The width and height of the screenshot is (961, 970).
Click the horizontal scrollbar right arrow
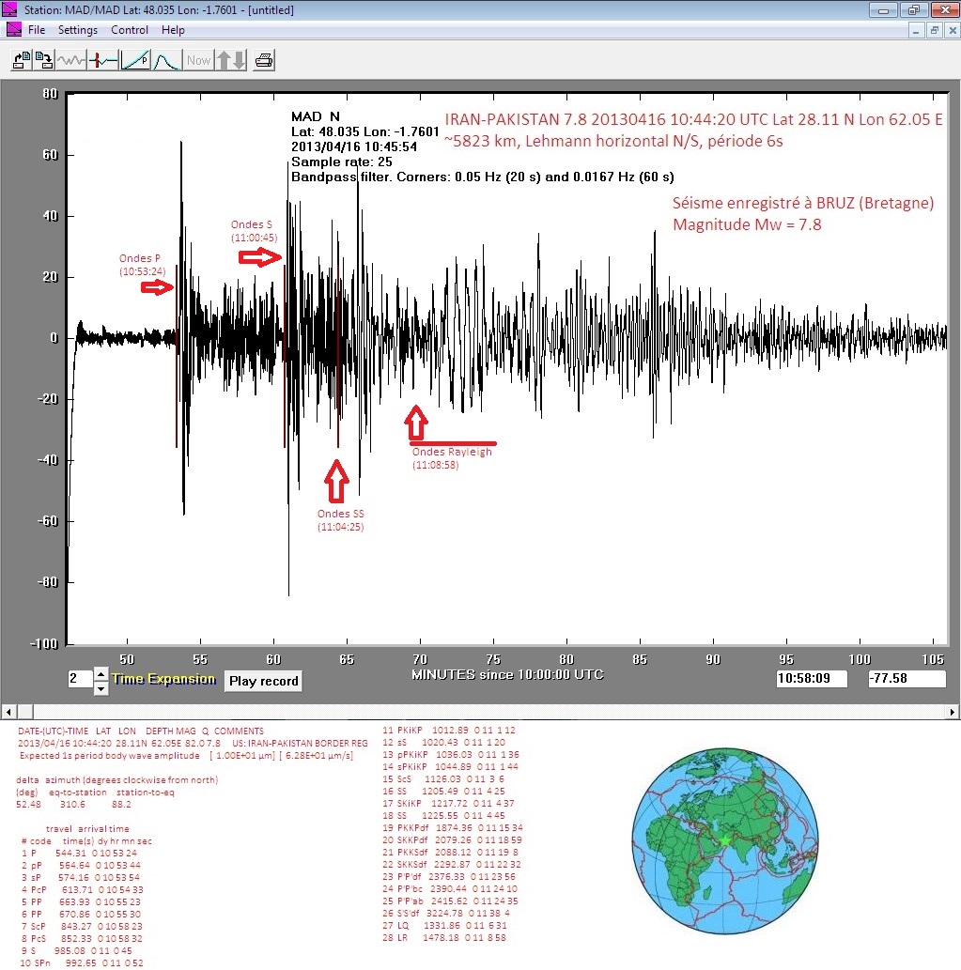coord(953,711)
